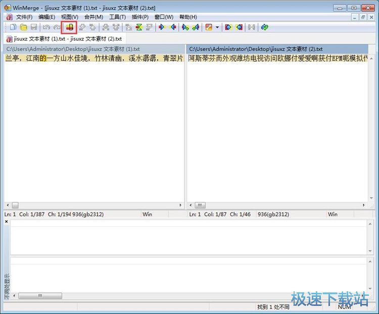Click the status text 找到 1 处不同

click(x=273, y=307)
